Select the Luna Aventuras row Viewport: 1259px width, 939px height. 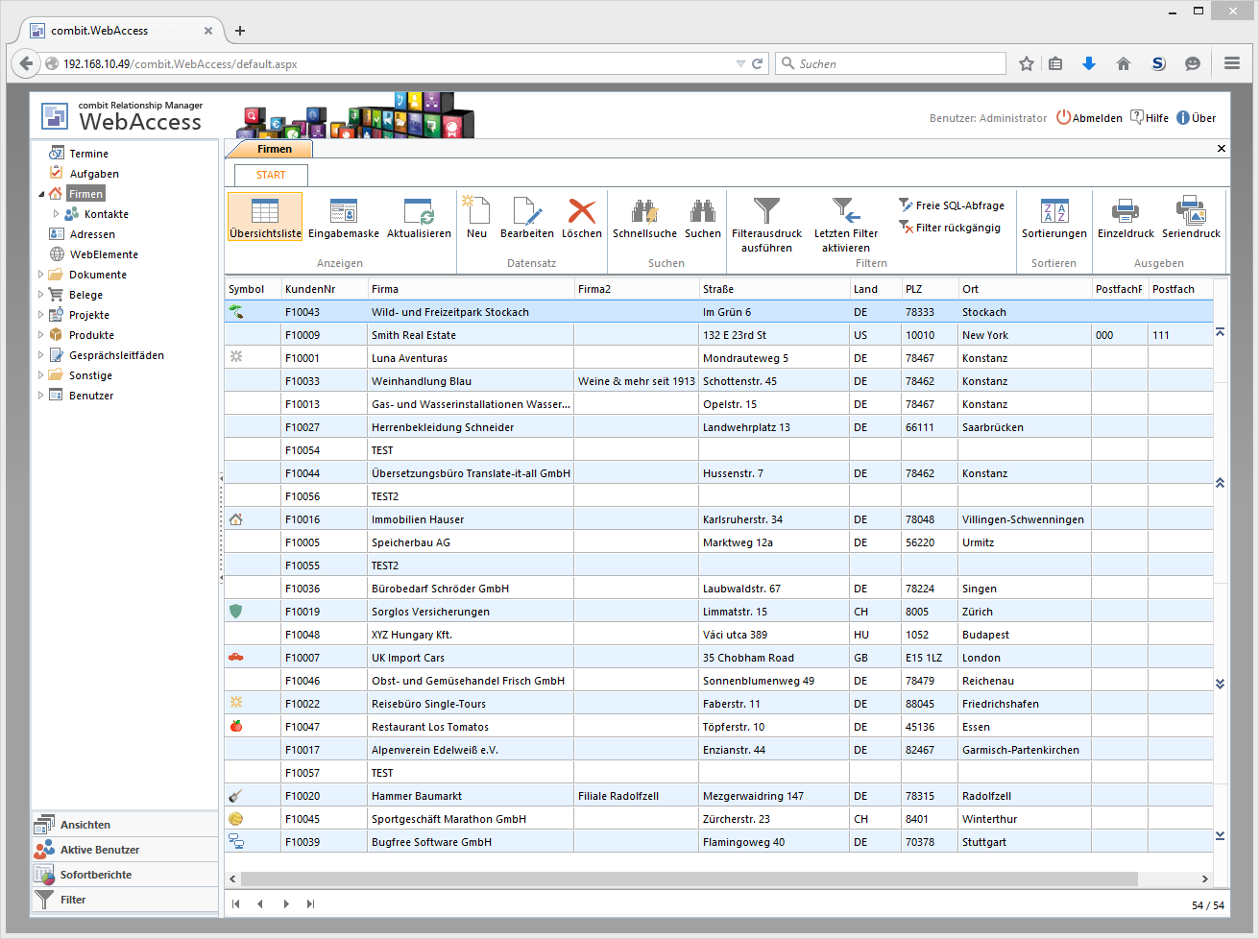[409, 358]
